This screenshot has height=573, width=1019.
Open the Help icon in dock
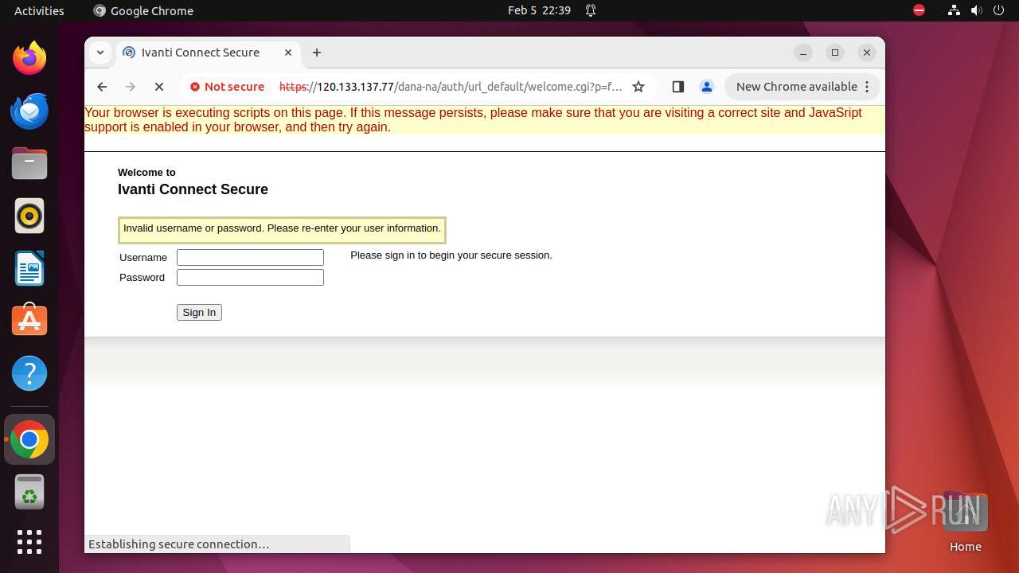pyautogui.click(x=29, y=373)
